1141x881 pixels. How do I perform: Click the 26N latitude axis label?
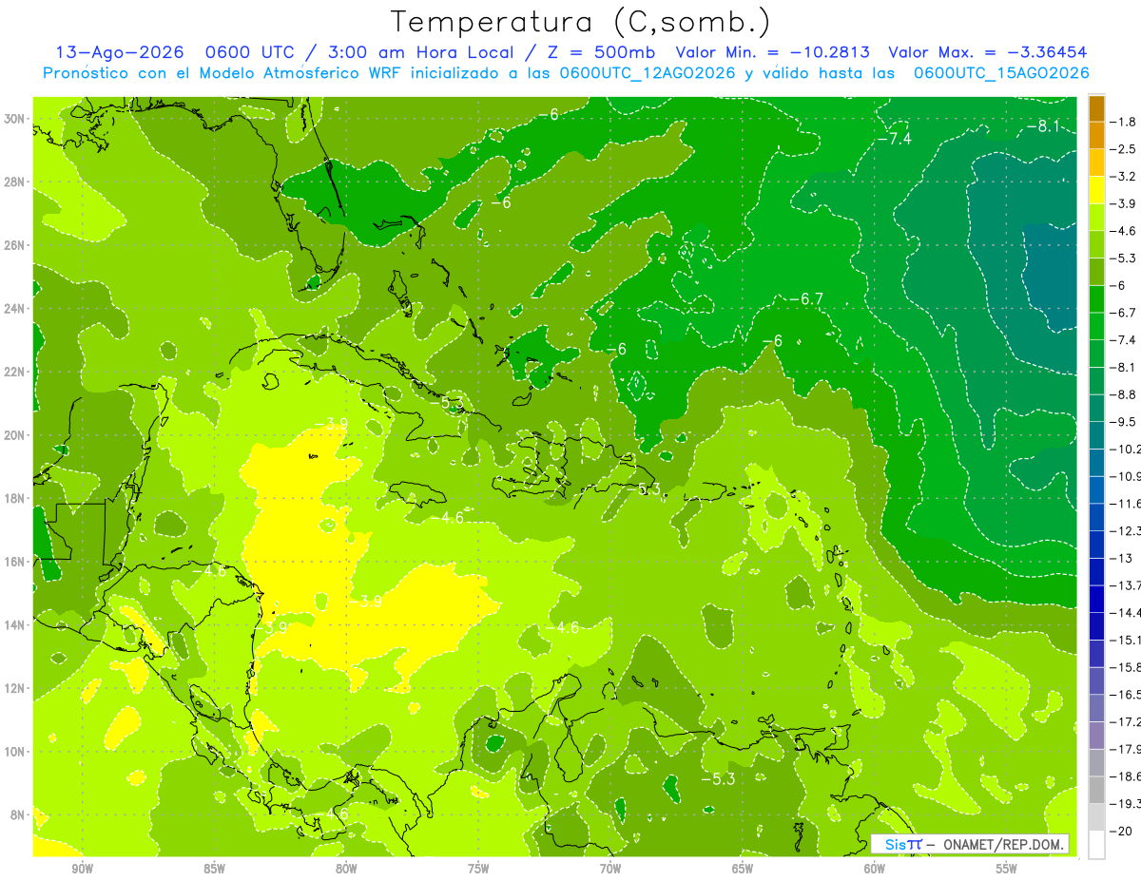click(x=16, y=245)
